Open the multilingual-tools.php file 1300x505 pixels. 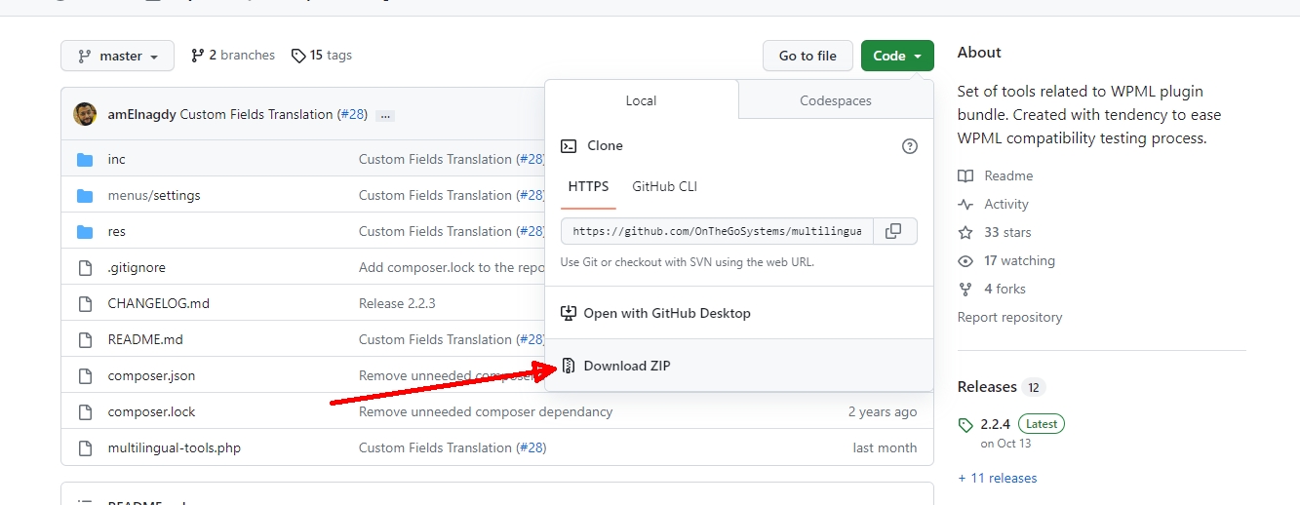pyautogui.click(x=174, y=447)
